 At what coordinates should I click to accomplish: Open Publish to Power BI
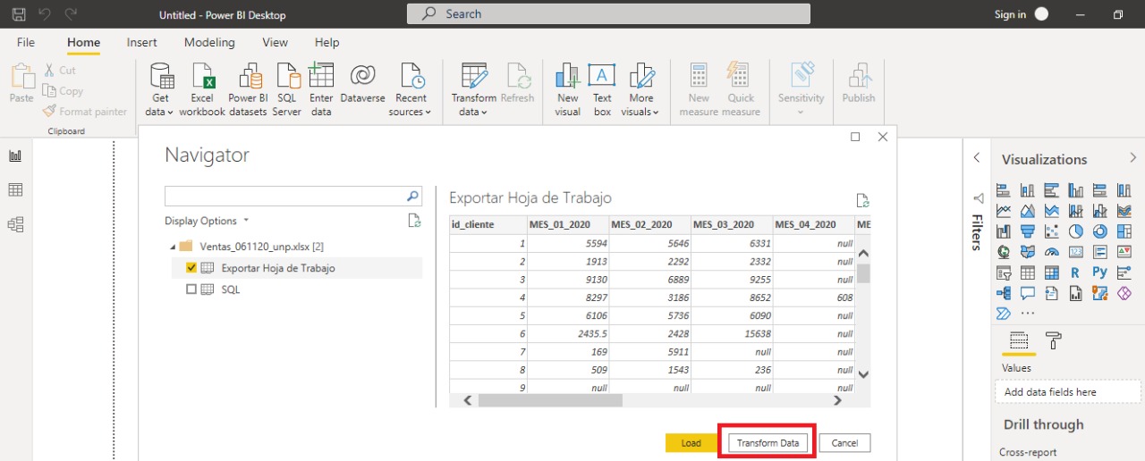click(859, 84)
